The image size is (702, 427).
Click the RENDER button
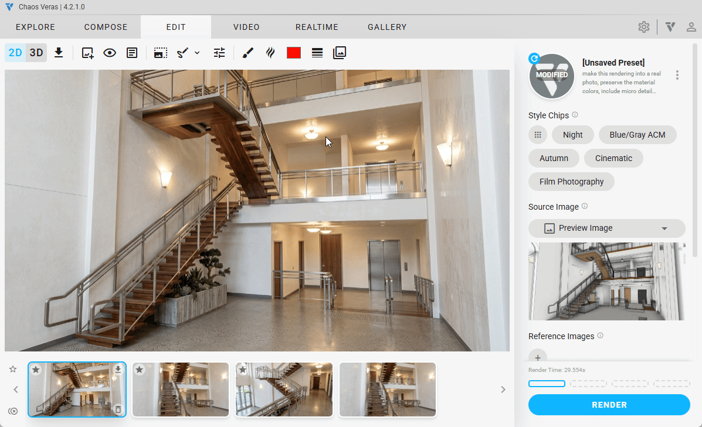(609, 405)
